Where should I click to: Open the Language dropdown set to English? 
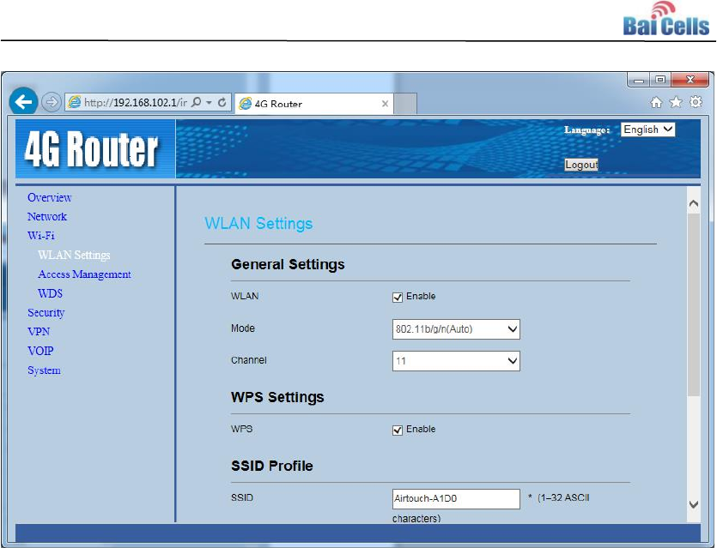647,129
